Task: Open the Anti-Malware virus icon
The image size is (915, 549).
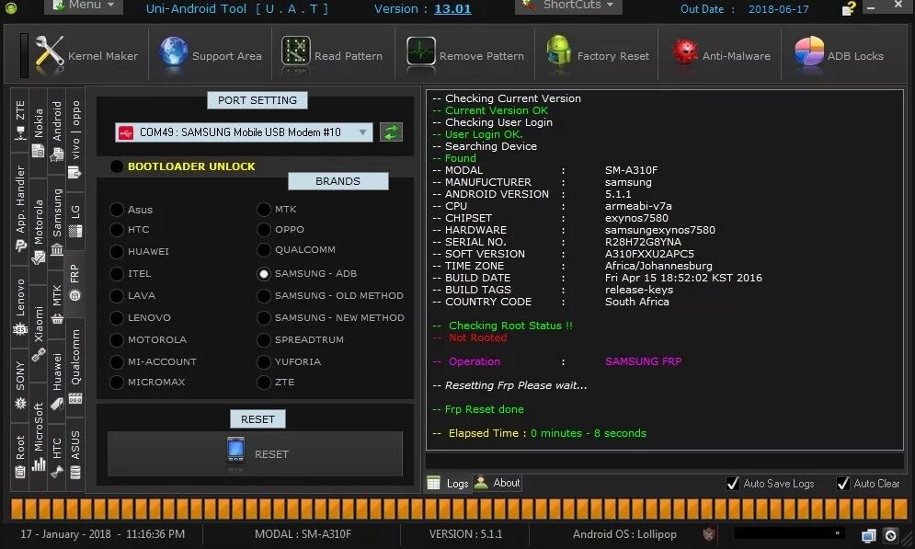Action: (x=684, y=52)
